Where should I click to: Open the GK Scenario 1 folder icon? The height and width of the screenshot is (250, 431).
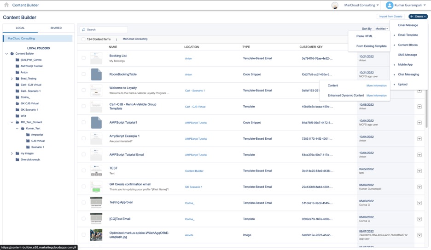tap(17, 110)
